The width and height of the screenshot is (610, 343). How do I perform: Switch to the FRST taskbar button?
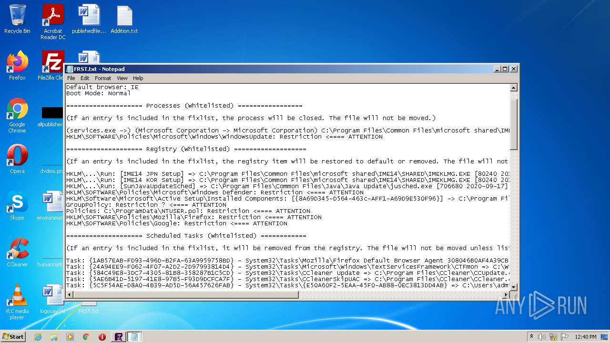click(119, 337)
